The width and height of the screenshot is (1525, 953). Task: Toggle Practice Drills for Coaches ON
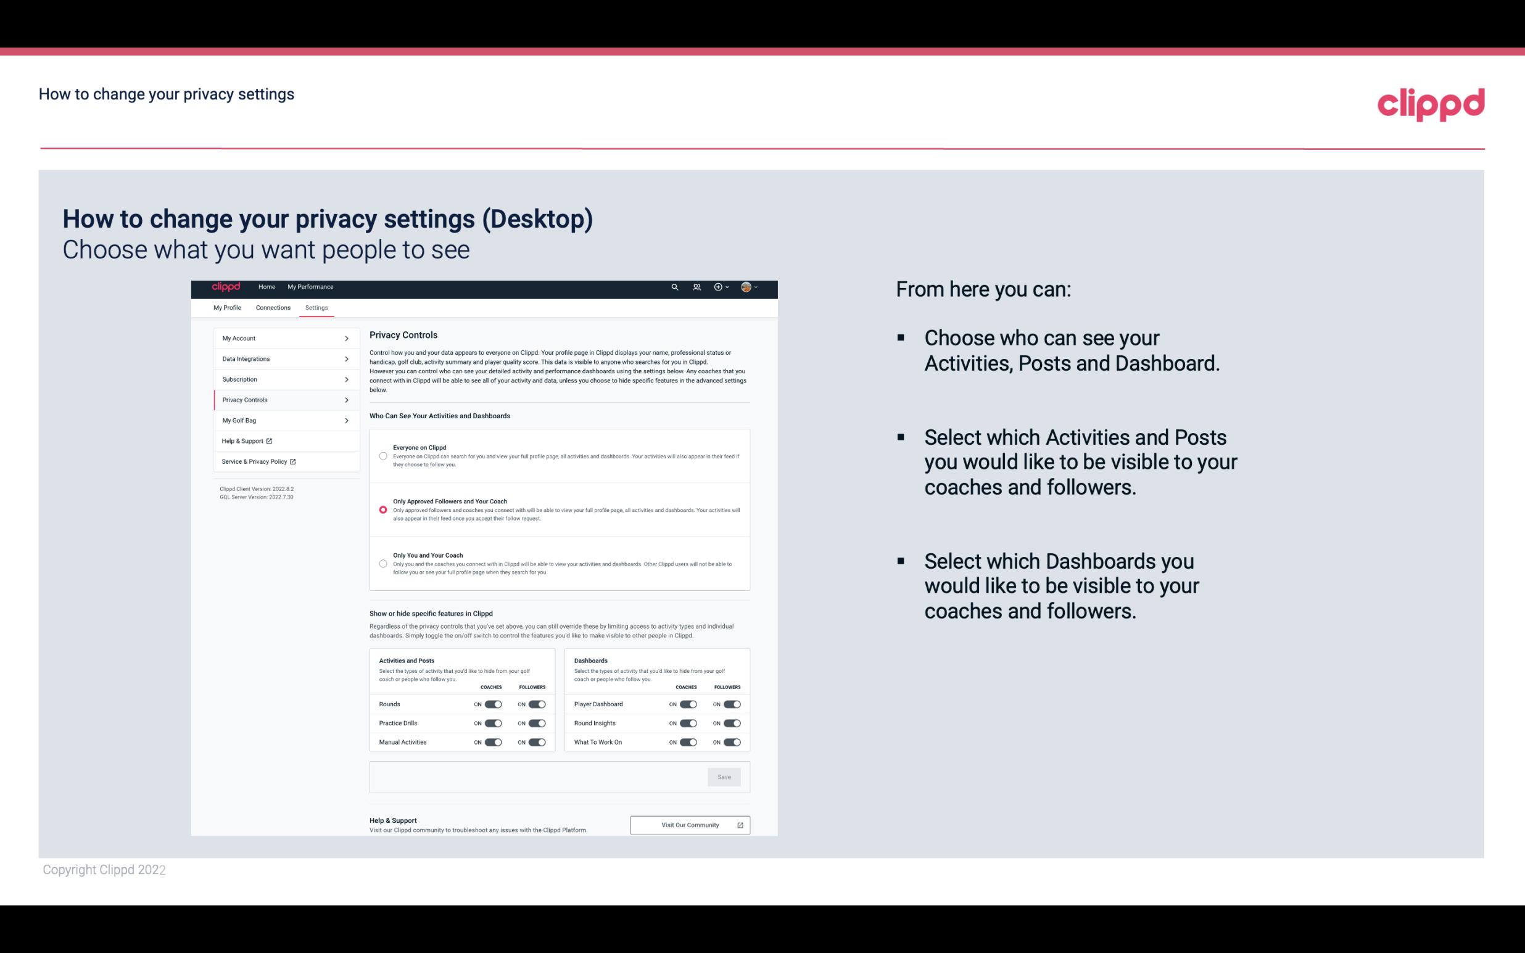tap(492, 724)
